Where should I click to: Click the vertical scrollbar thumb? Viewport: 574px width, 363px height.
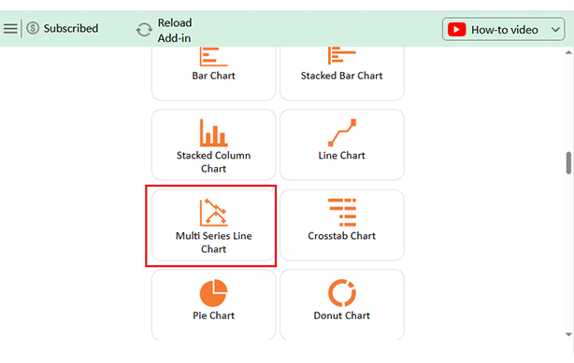point(568,162)
